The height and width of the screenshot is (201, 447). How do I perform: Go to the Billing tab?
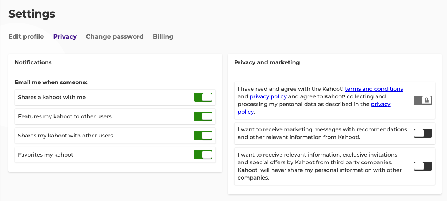click(x=163, y=37)
